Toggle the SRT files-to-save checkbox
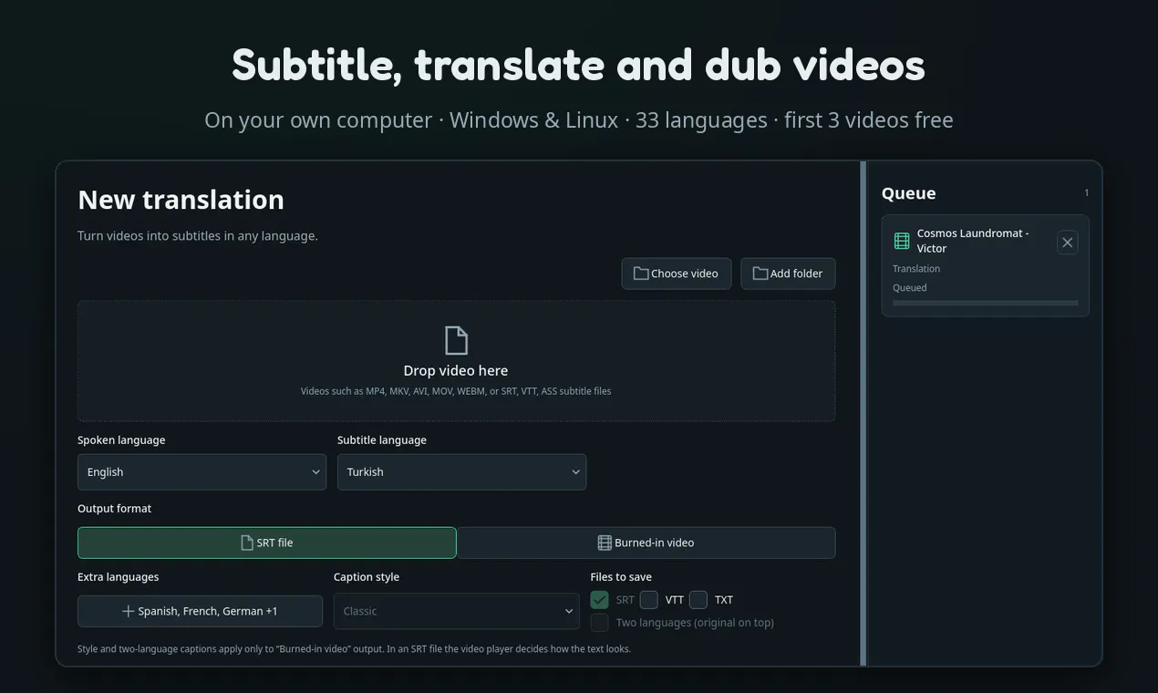This screenshot has height=693, width=1158. 599,600
